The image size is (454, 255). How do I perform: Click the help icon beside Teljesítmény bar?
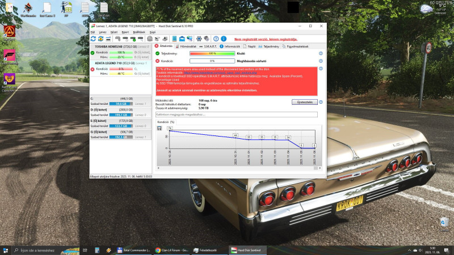(321, 53)
